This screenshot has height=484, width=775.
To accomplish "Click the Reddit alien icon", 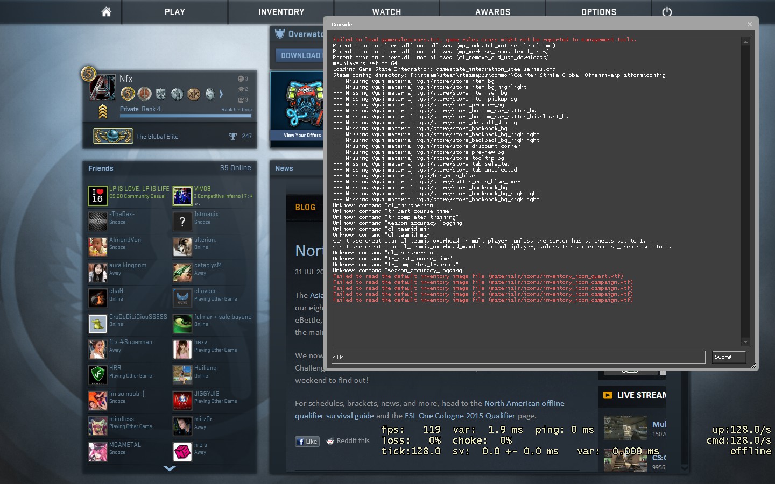I will (x=330, y=441).
